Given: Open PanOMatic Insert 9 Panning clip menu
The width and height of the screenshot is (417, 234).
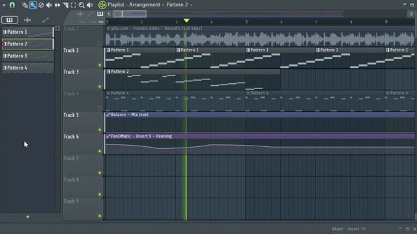Looking at the screenshot, I should 108,136.
